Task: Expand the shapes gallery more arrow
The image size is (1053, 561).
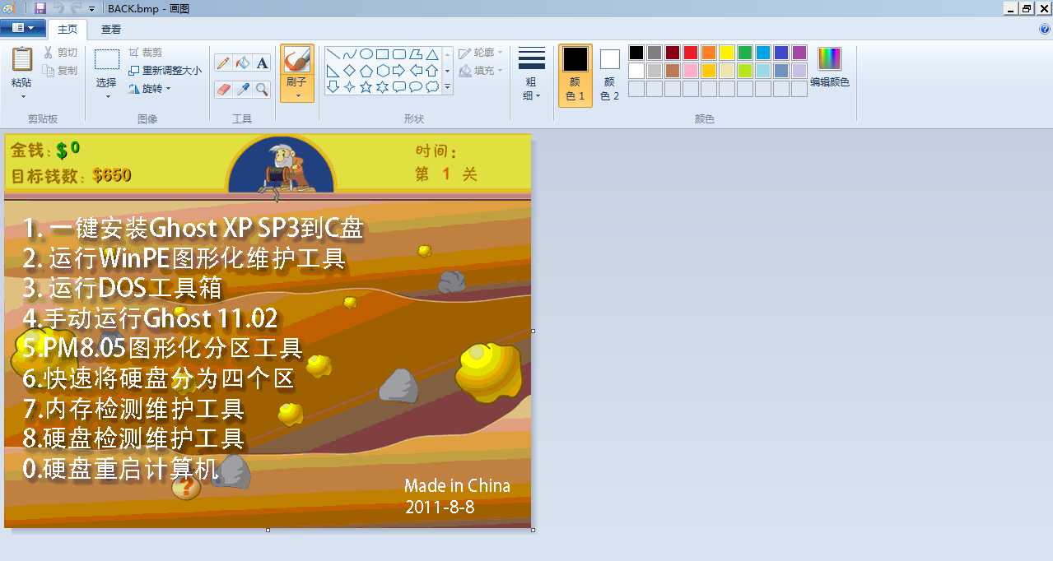Action: pos(448,86)
